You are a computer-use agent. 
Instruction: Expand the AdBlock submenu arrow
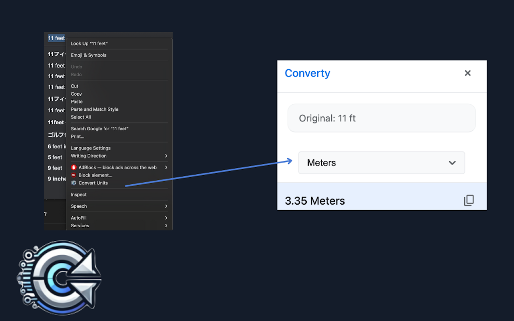(x=166, y=168)
